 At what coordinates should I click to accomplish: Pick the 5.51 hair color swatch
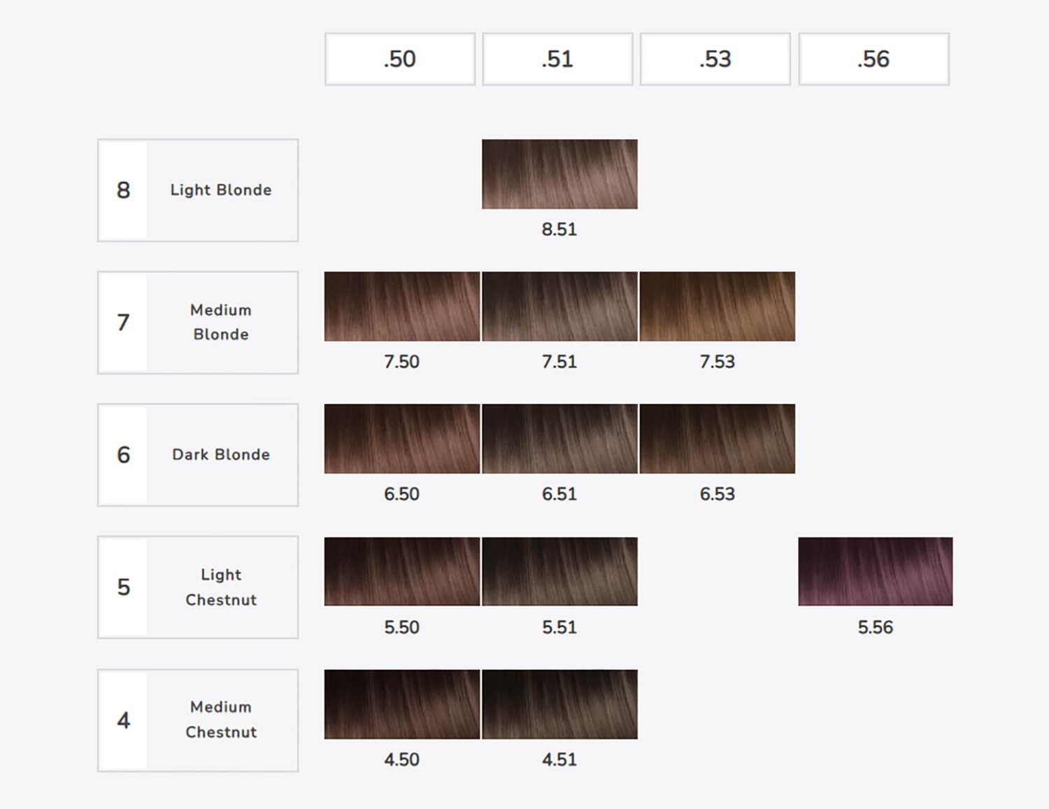click(x=559, y=571)
